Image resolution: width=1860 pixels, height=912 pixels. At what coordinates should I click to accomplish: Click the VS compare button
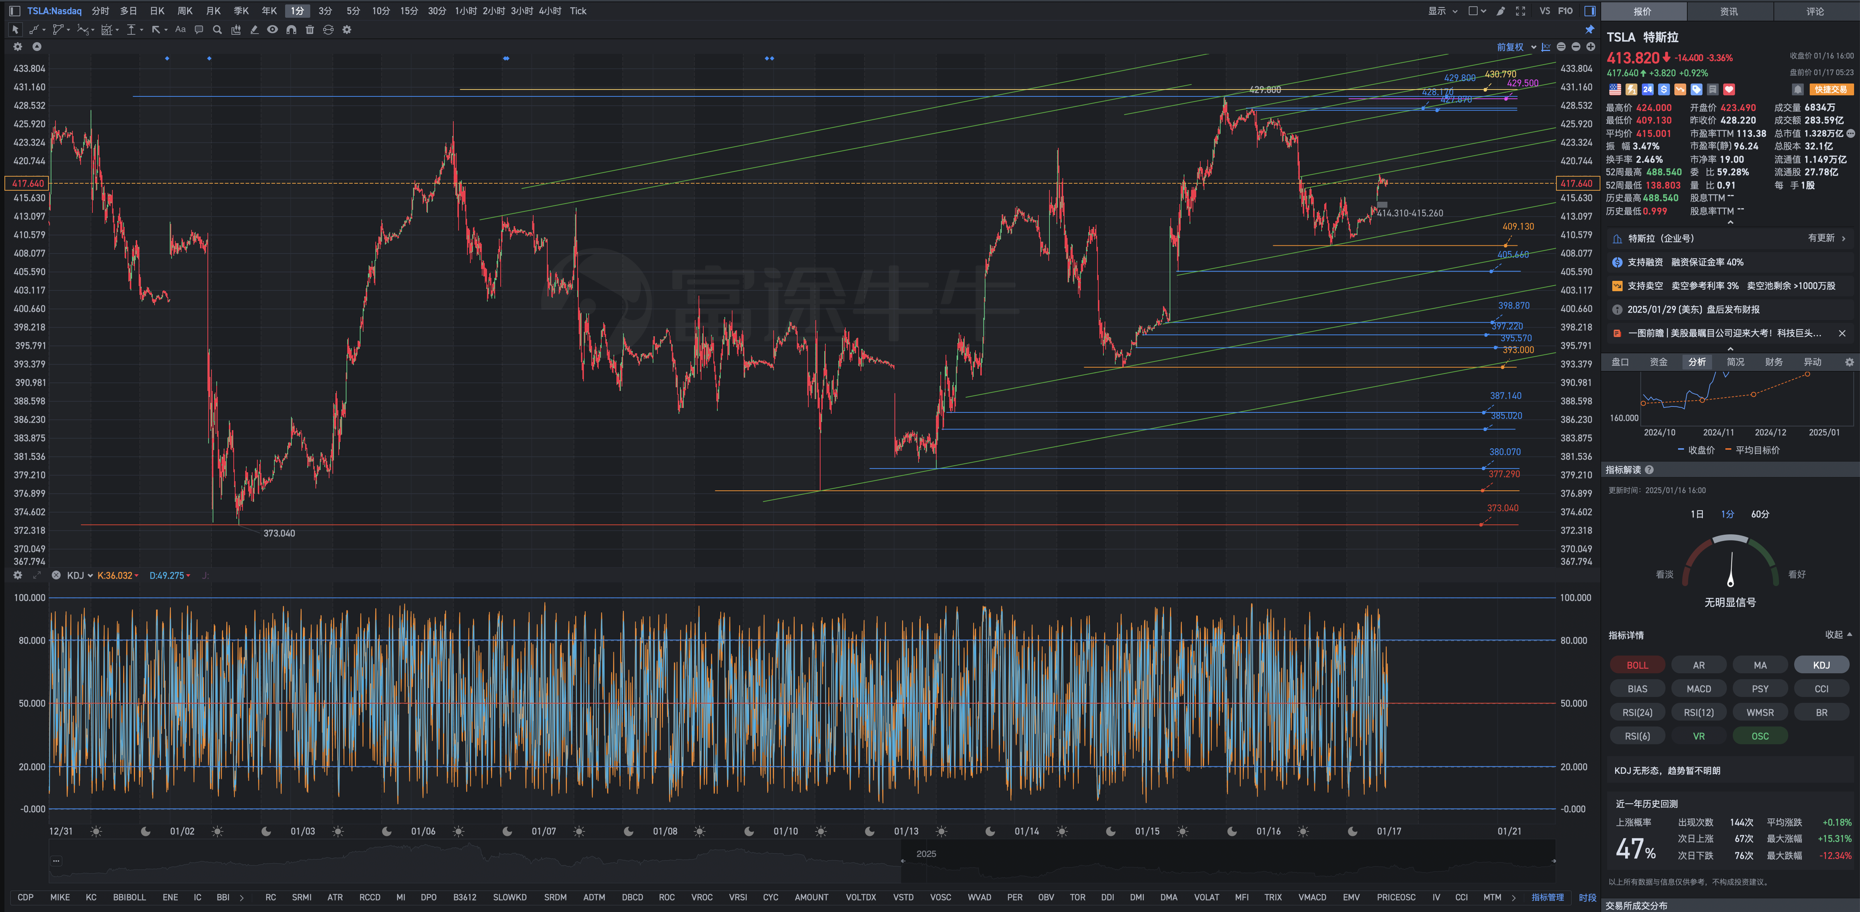(x=1545, y=11)
